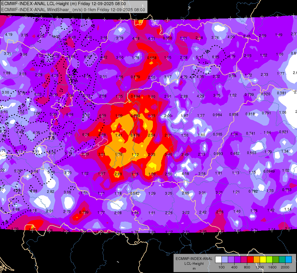Image resolution: width=297 pixels, height=273 pixels.
Task: Click the wind shear value 4.19
Action: coord(9,35)
